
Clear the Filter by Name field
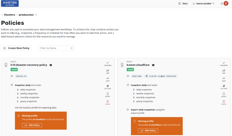[x=72, y=48]
